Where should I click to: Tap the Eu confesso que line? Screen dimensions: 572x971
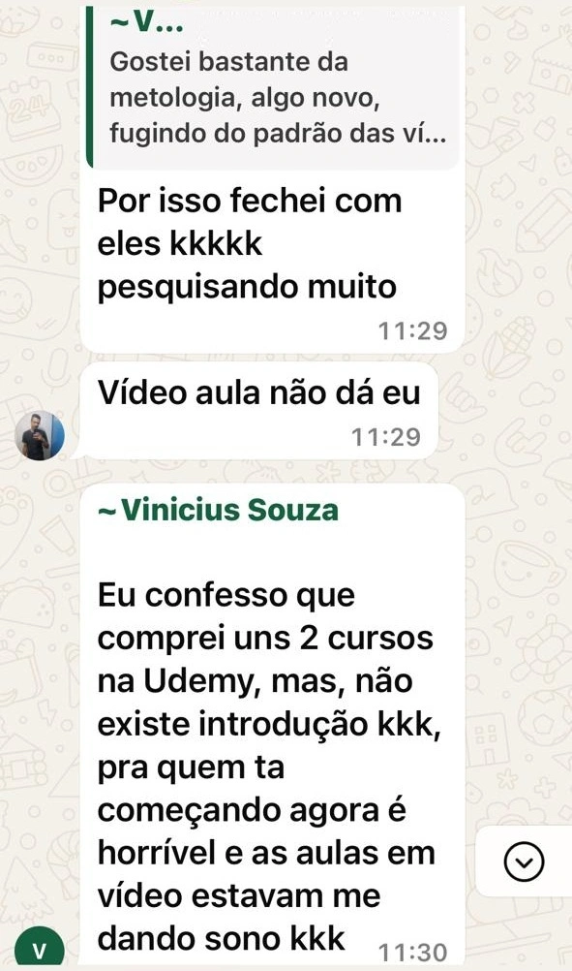point(226,596)
